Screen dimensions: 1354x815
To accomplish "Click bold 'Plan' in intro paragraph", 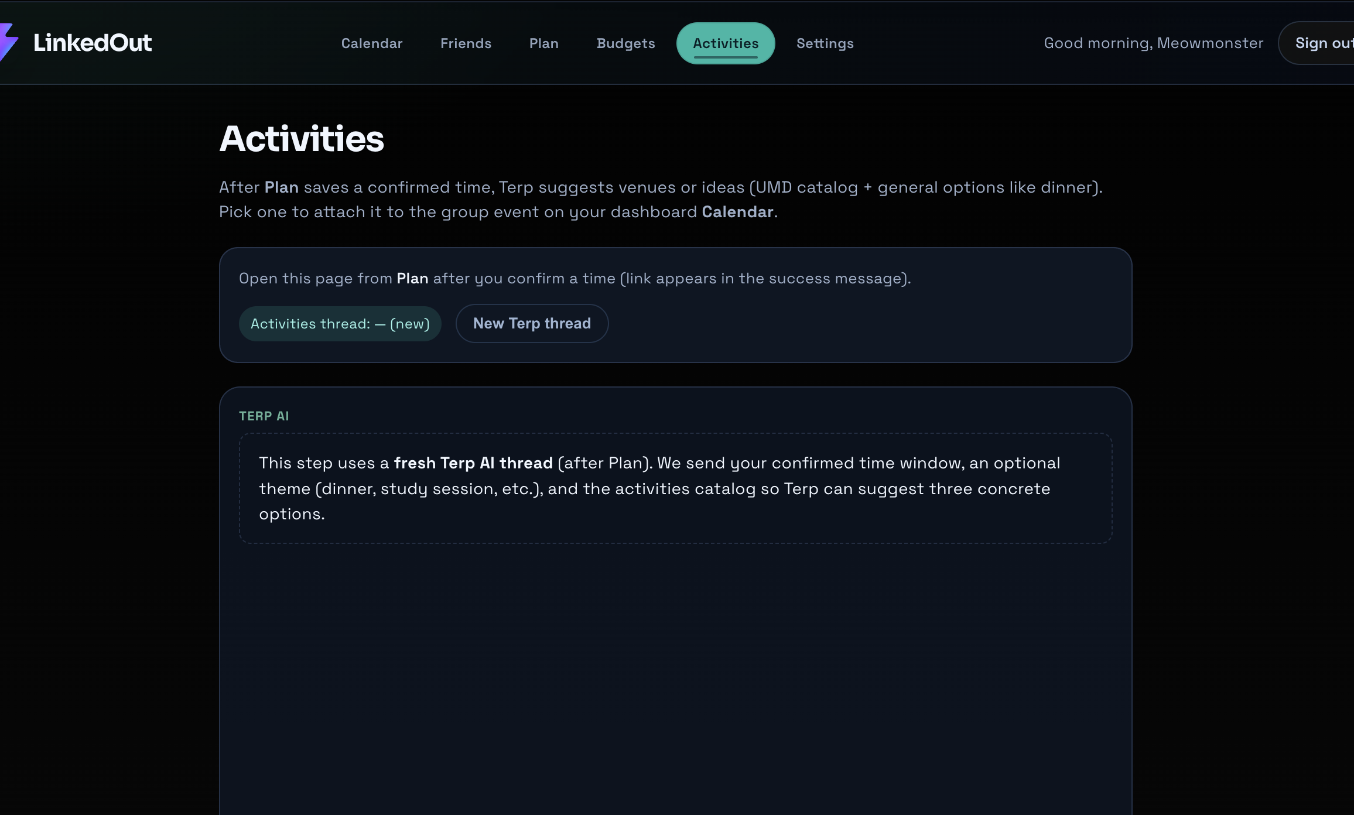I will pos(281,187).
